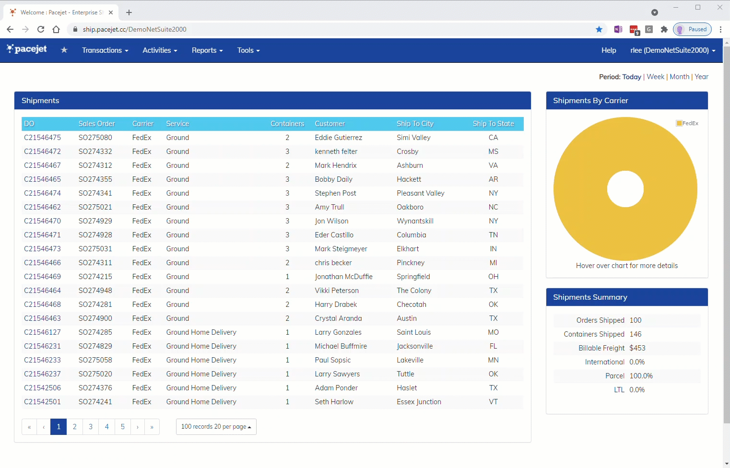Screen dimensions: 730x468
Task: Click city Essex Junction
Action: tap(419, 402)
